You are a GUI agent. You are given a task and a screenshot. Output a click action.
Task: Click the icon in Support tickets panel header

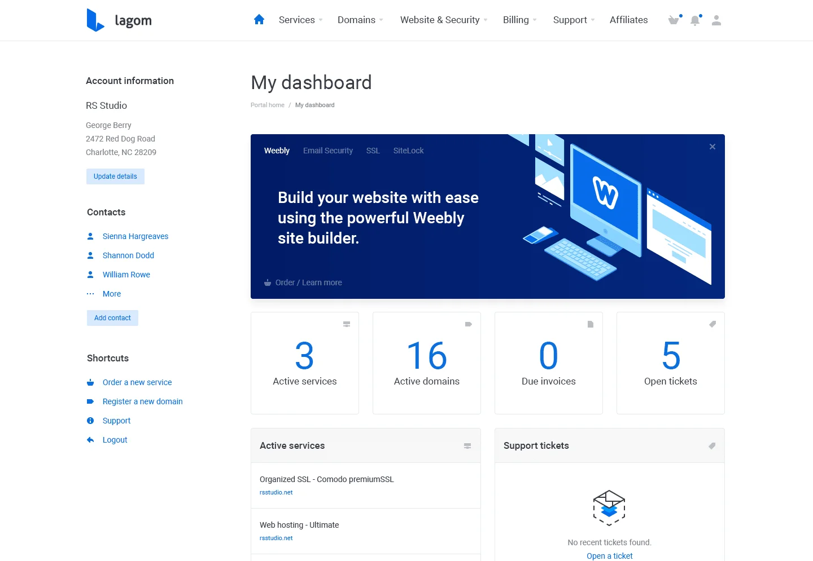click(712, 446)
